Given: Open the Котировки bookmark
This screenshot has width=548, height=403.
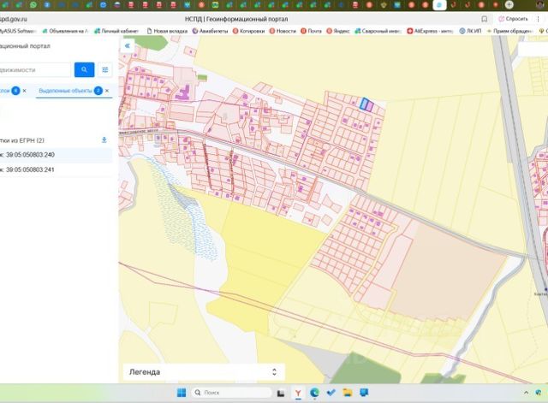Looking at the screenshot, I should click(x=251, y=31).
